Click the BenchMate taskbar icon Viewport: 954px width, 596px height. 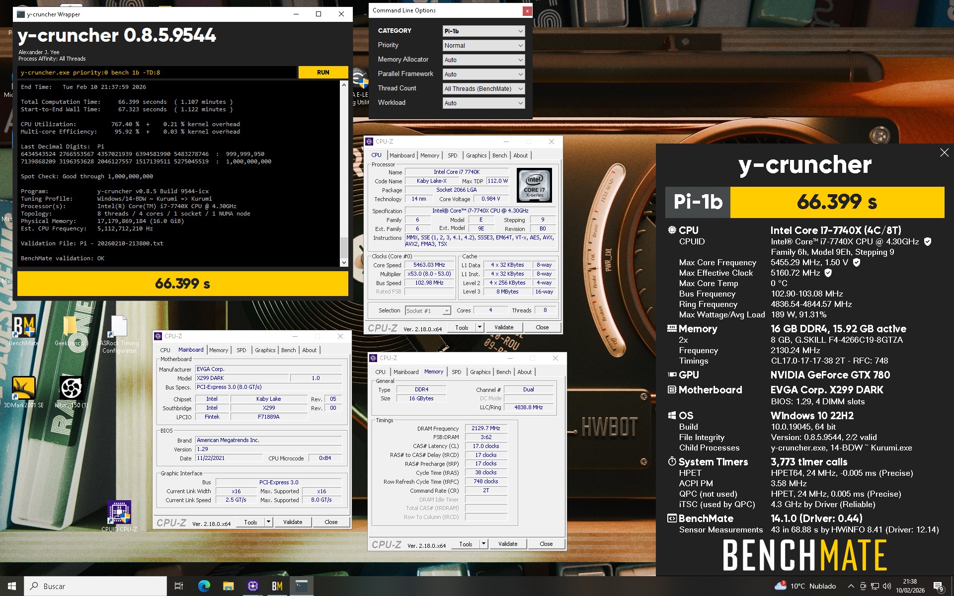pyautogui.click(x=277, y=586)
